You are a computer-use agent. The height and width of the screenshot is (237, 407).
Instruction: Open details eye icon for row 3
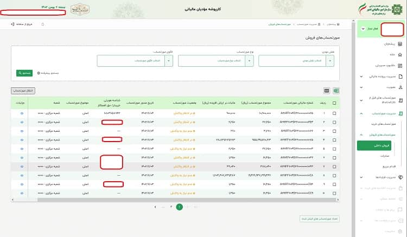[22, 131]
